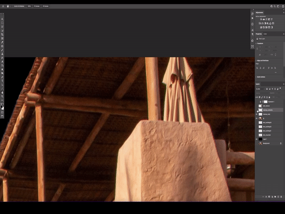The height and width of the screenshot is (214, 285).
Task: Select the Spot Healing Brush tool
Action: click(2, 46)
